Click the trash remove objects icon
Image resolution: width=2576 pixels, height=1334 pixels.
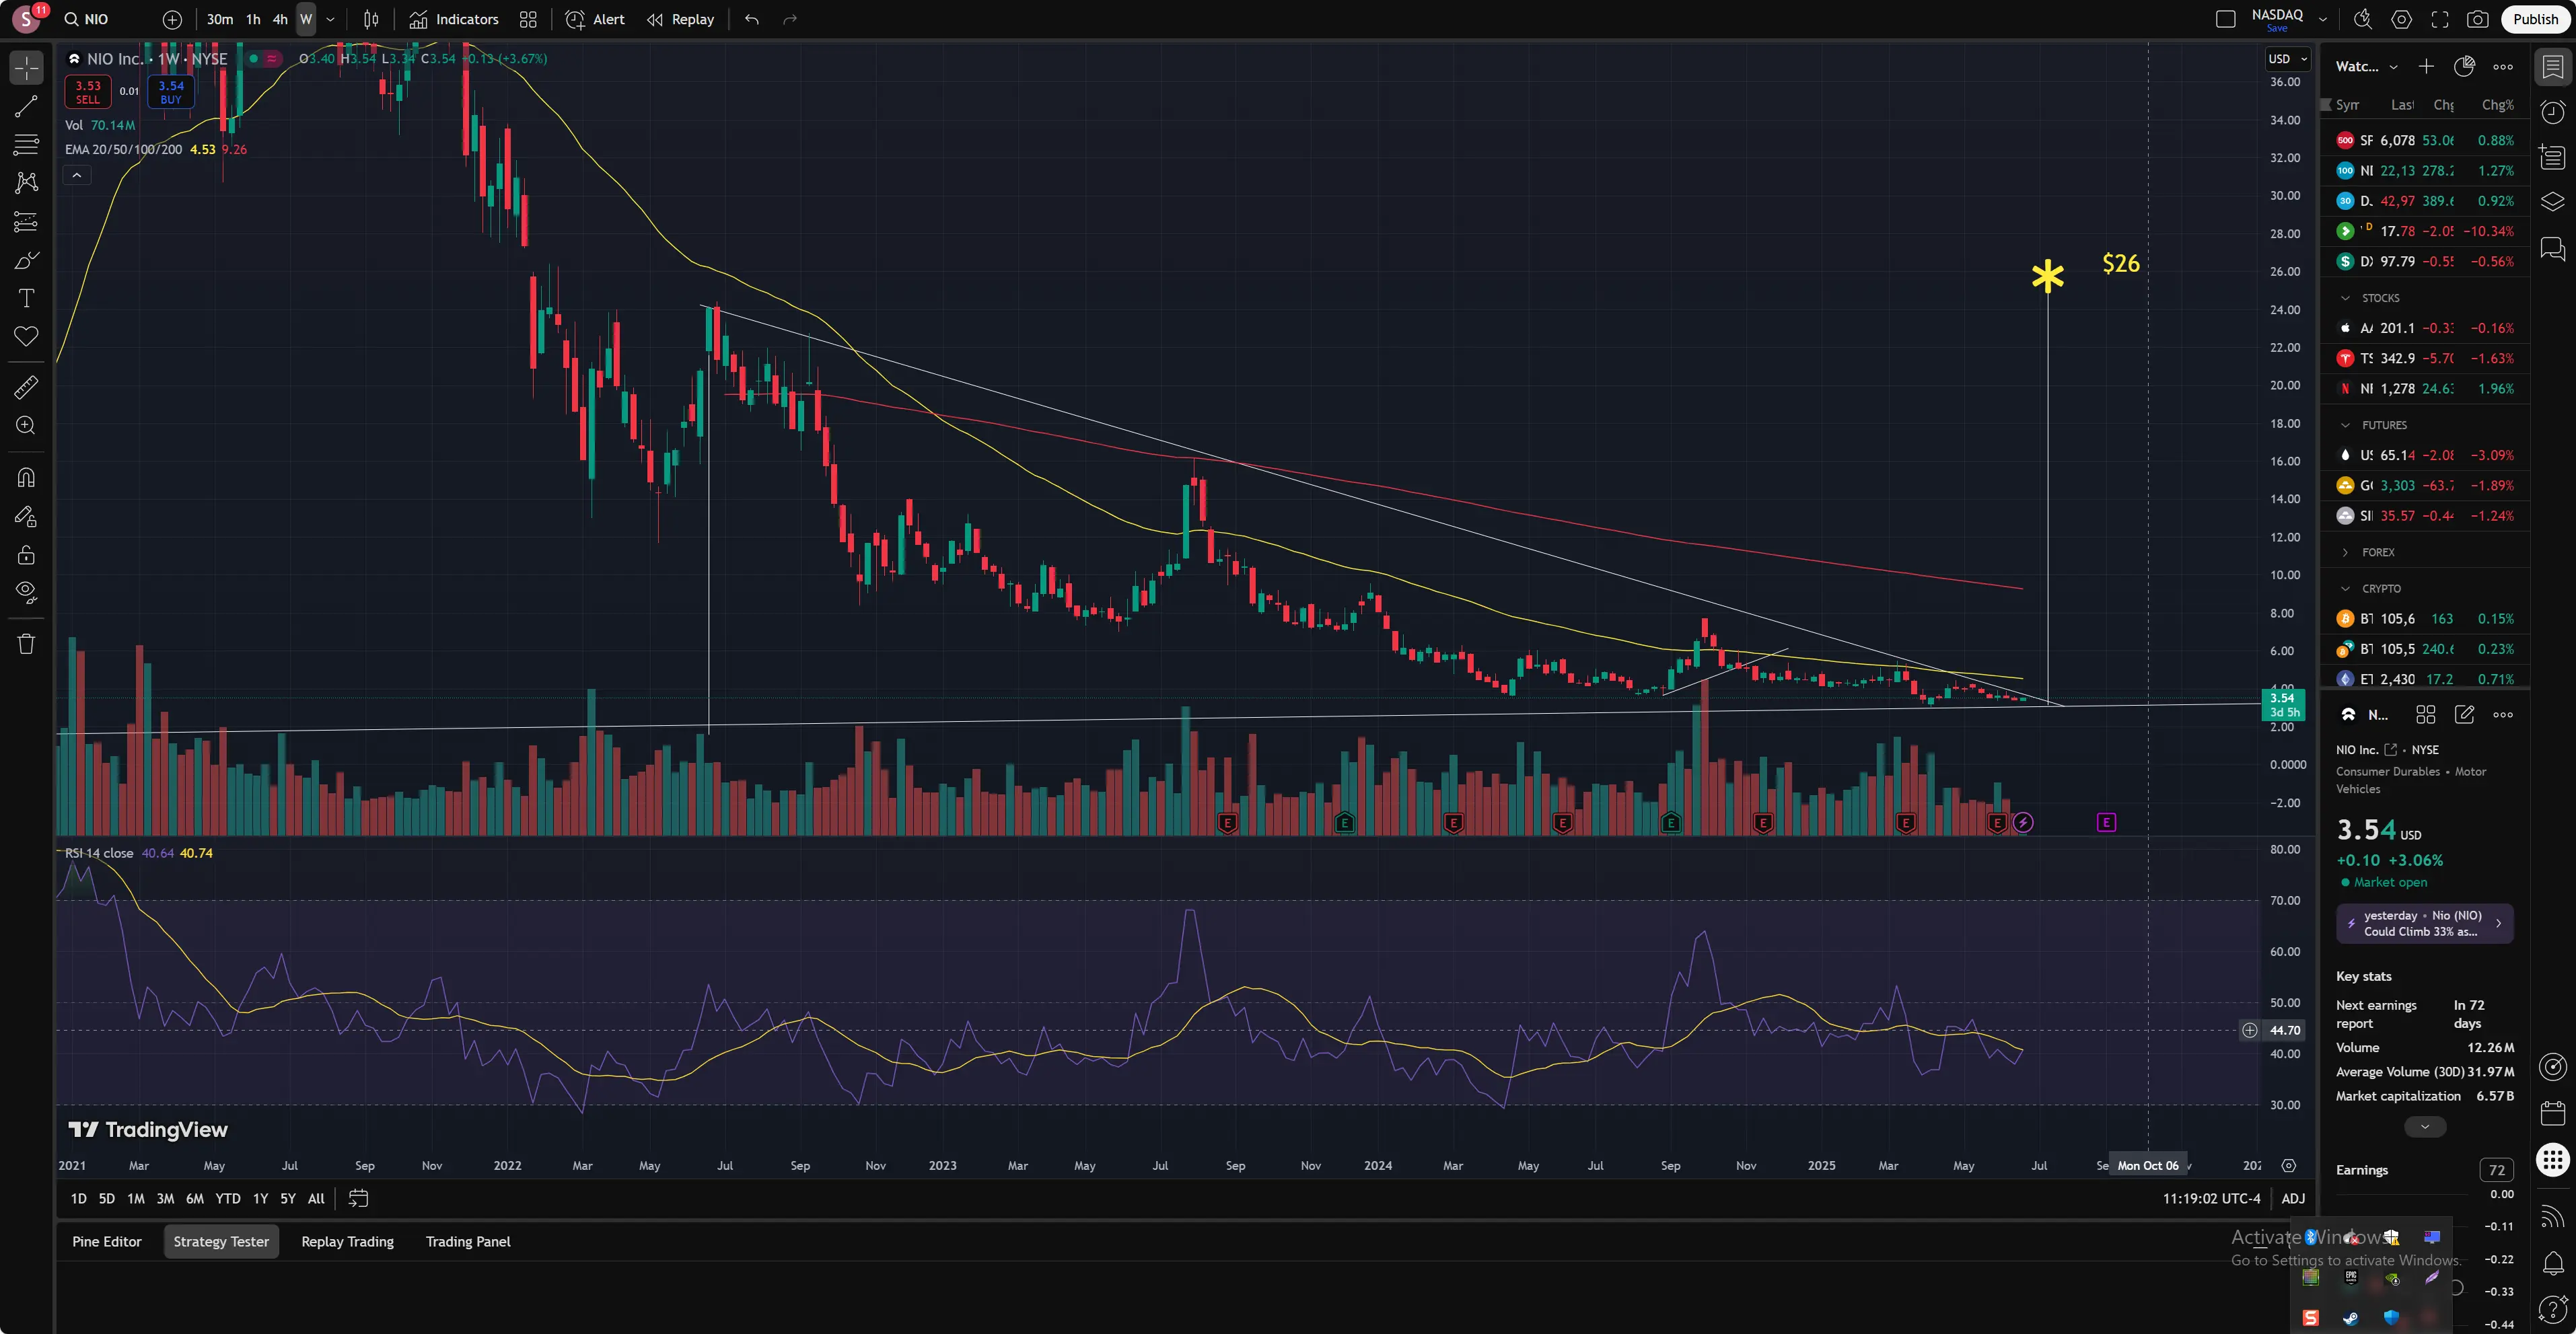(x=27, y=644)
